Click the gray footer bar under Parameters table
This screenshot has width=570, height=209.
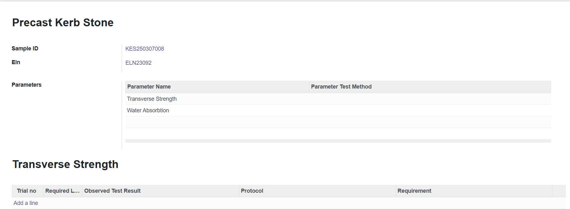(x=338, y=141)
